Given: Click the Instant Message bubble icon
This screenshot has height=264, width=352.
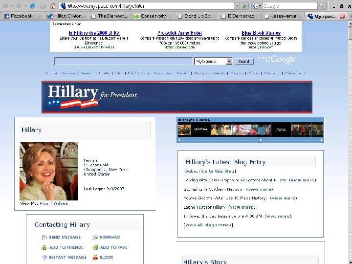Looking at the screenshot, I should pyautogui.click(x=44, y=257).
